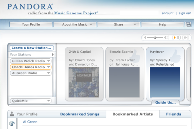
Task: Click thumbs-up on Electric Sparkle card
Action: [135, 56]
